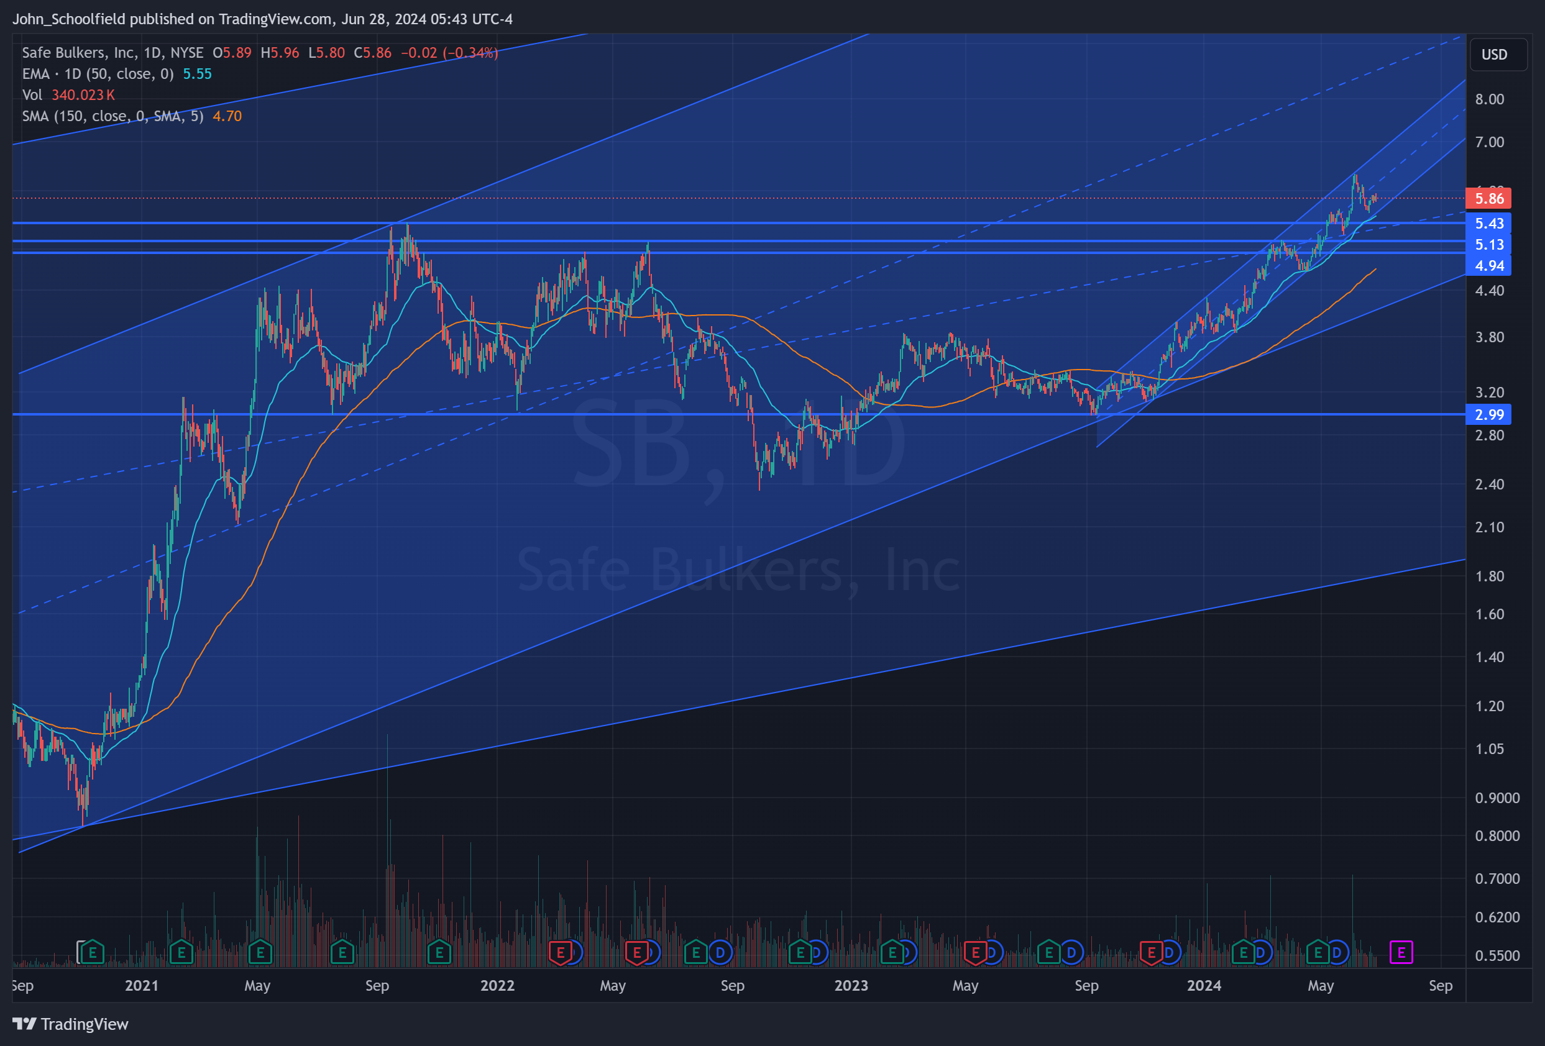Click the change value −0.02 (−0.34%)
The image size is (1545, 1046).
449,53
